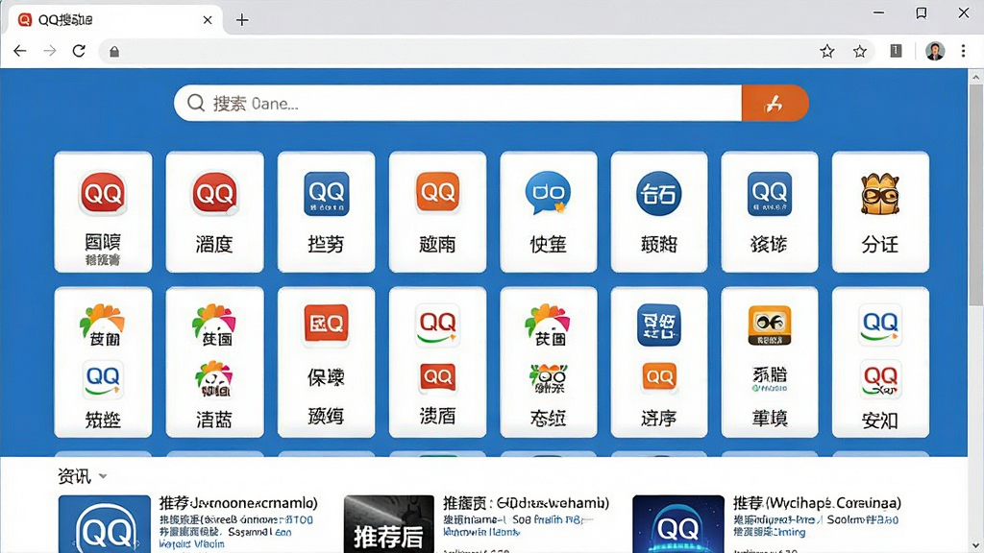Screen dimensions: 984x553
Task: Click the 安知 tile label
Action: pyautogui.click(x=880, y=421)
